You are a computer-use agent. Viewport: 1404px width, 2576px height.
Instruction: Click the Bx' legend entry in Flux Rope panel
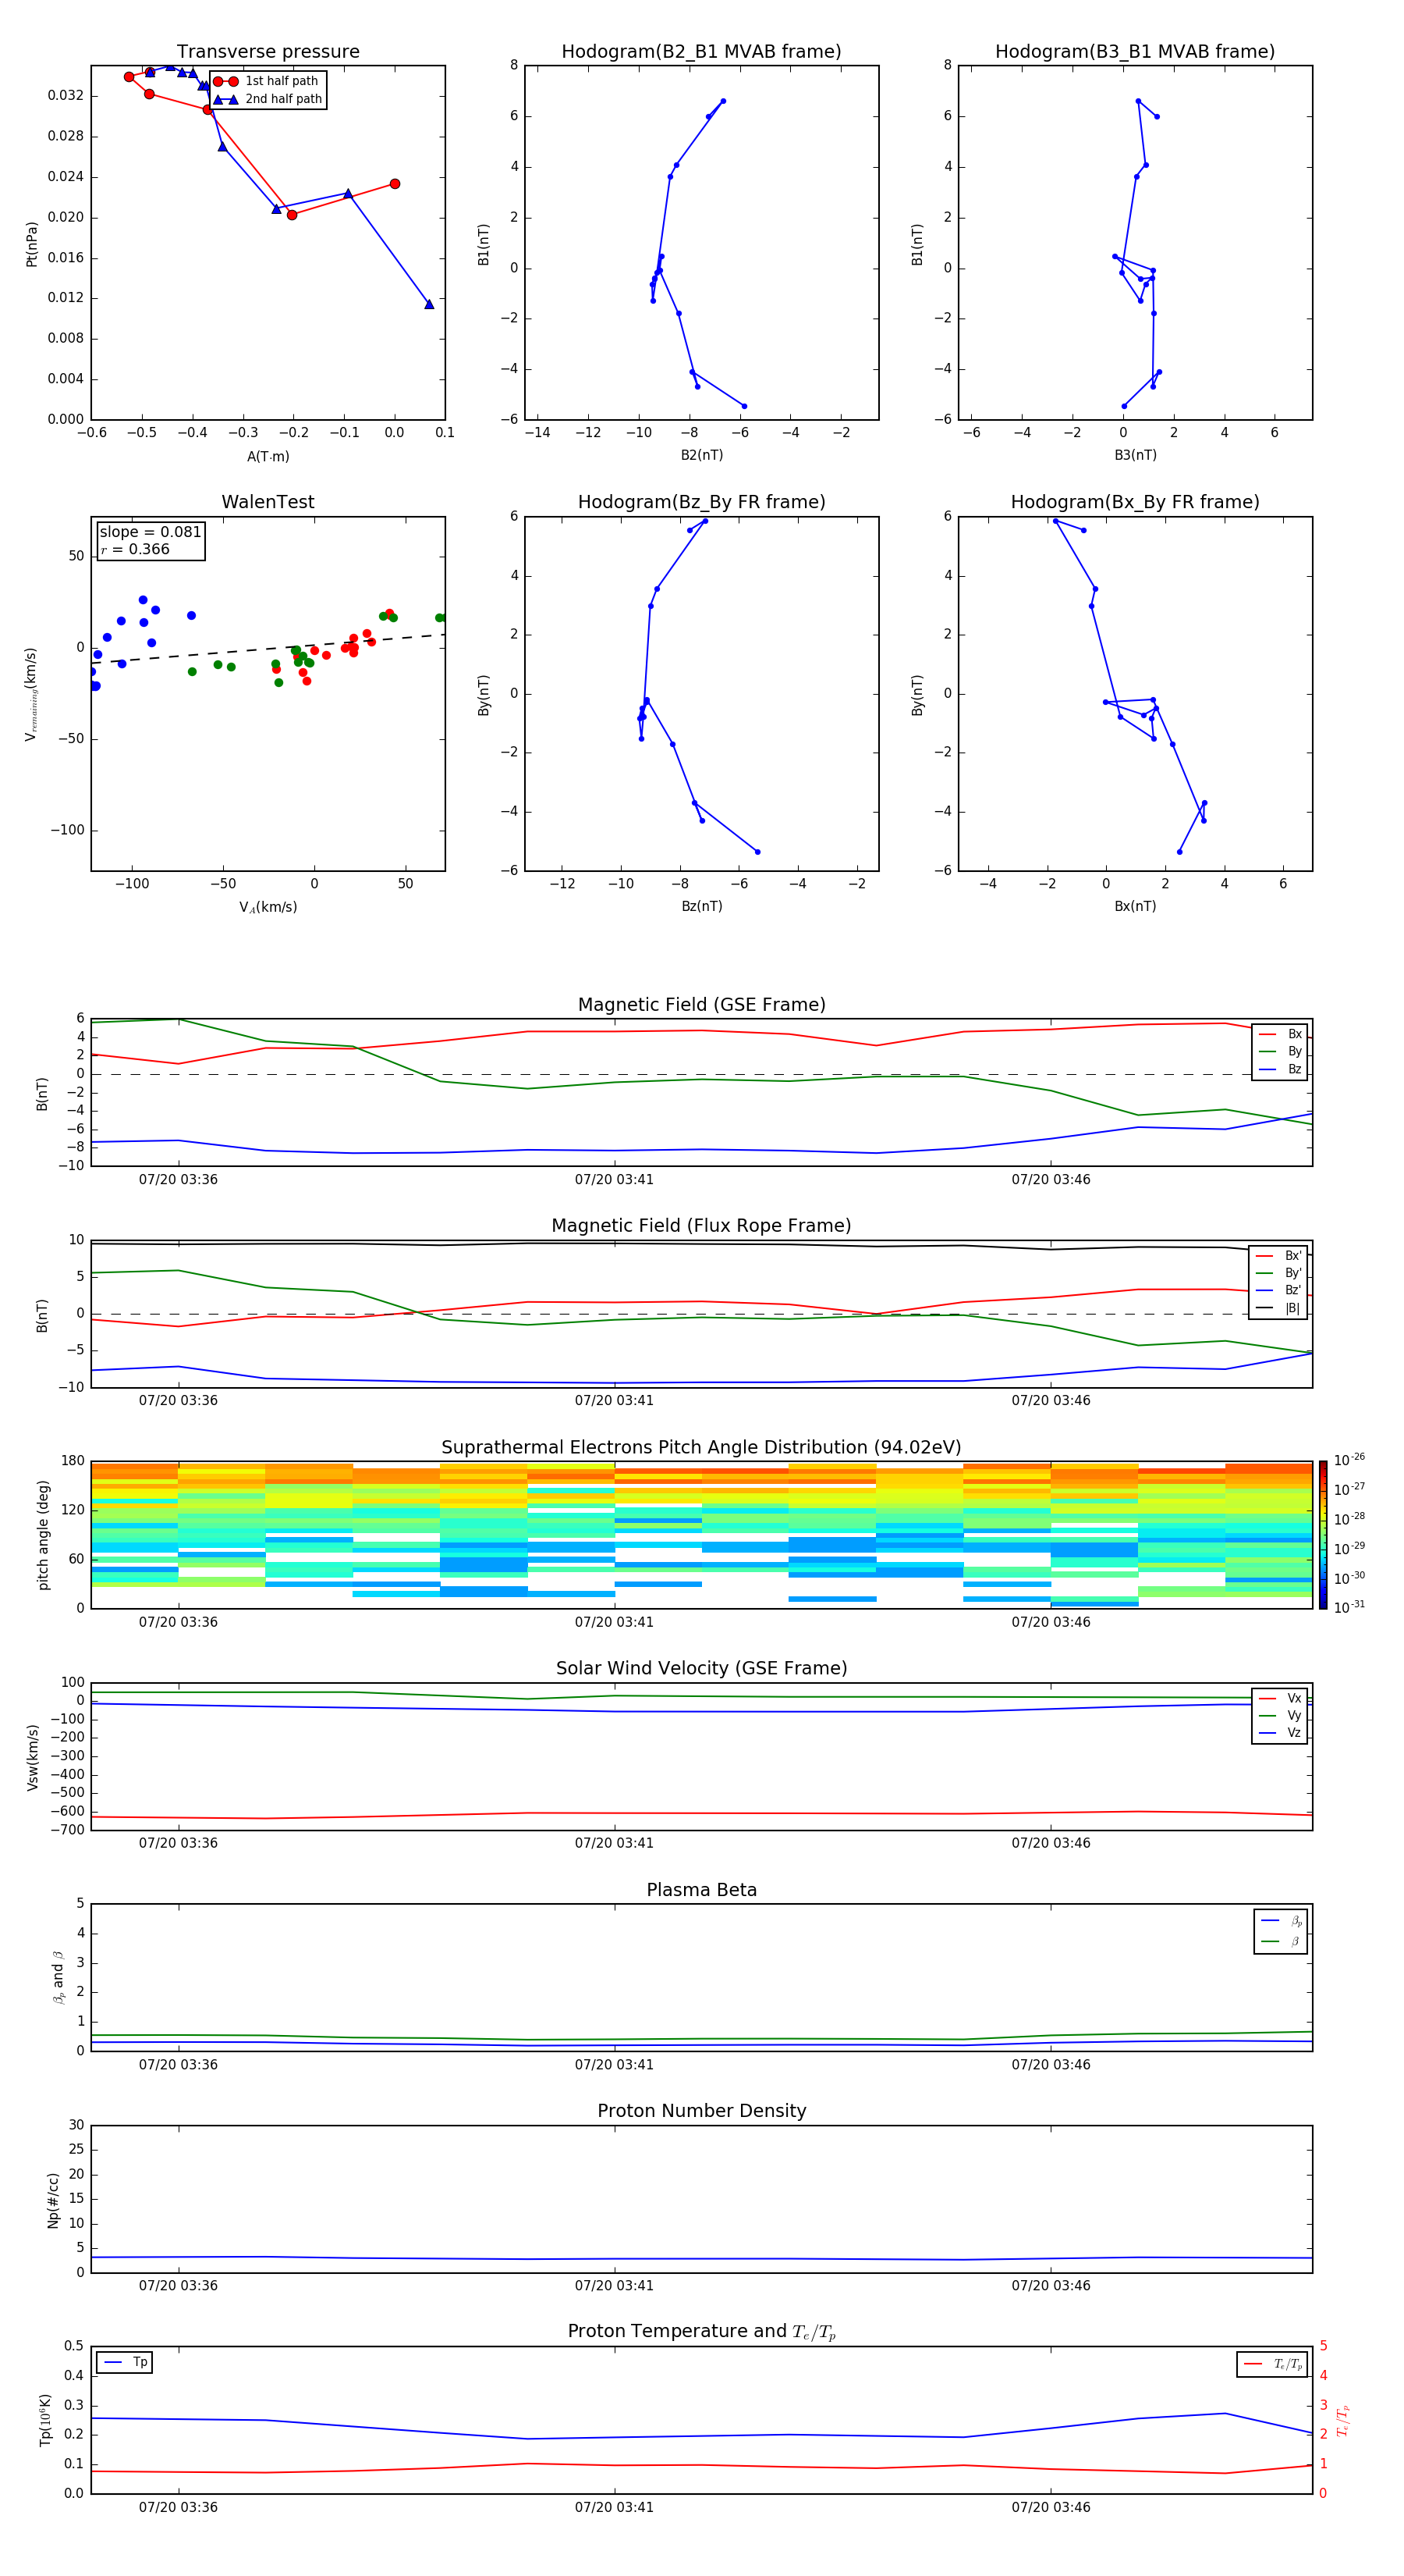point(1279,1256)
